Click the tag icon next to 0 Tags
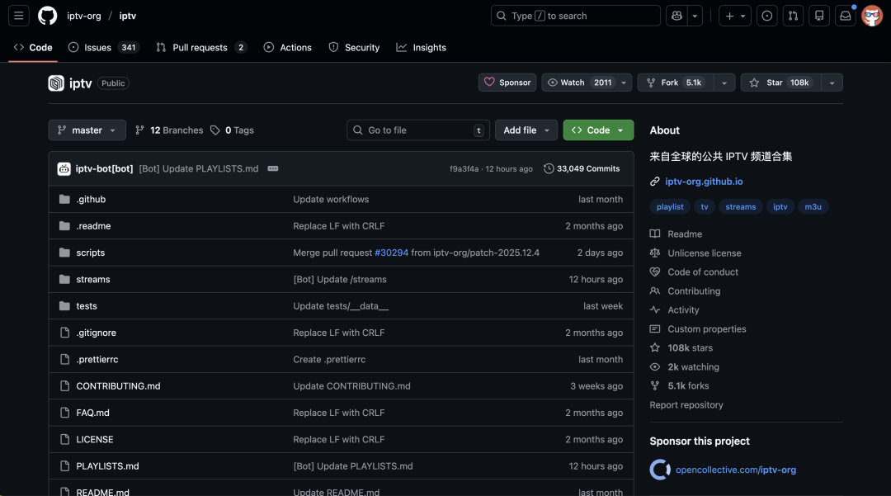Image resolution: width=891 pixels, height=496 pixels. (214, 130)
